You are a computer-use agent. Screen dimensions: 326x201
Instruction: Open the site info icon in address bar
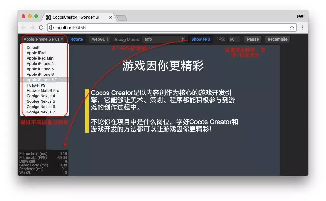(51, 28)
